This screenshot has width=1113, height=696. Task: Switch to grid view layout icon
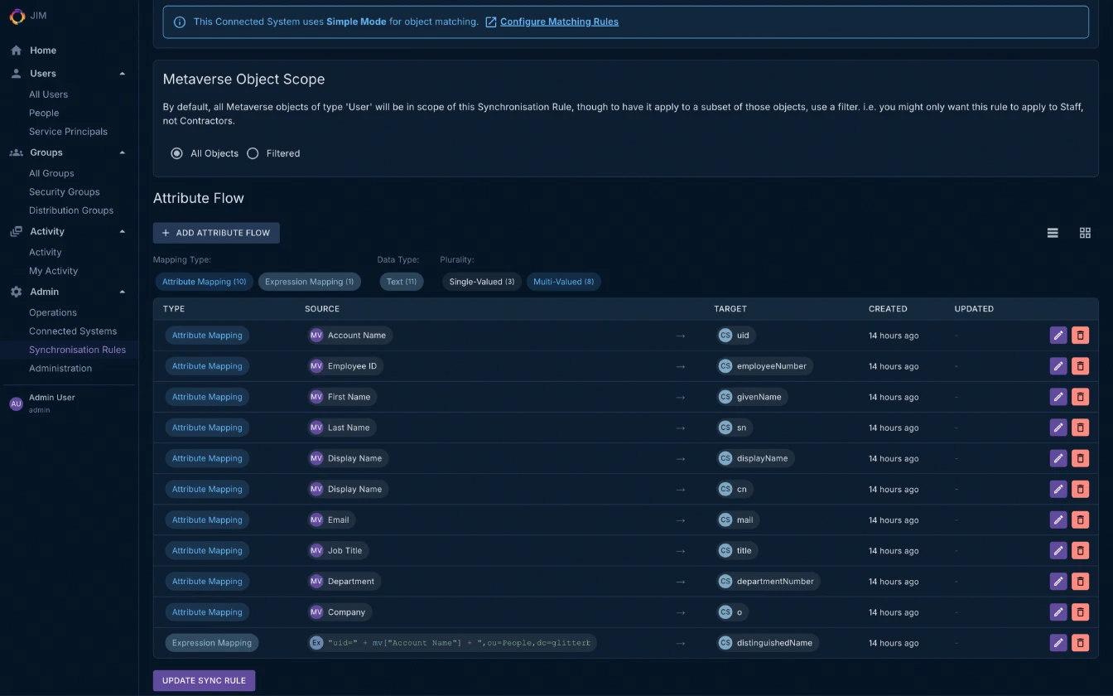[1085, 234]
